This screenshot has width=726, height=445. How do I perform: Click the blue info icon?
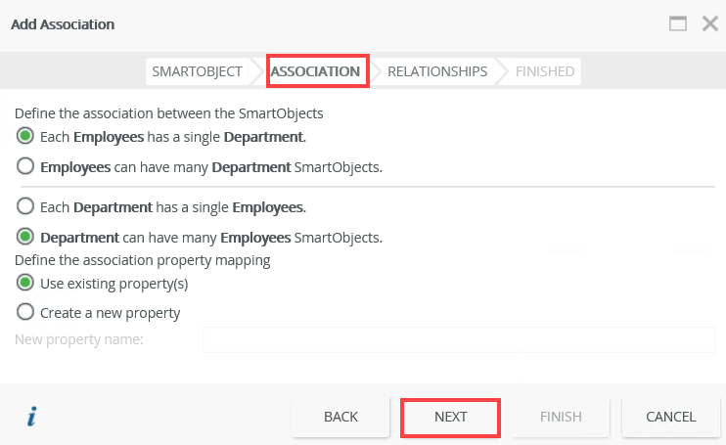[32, 417]
